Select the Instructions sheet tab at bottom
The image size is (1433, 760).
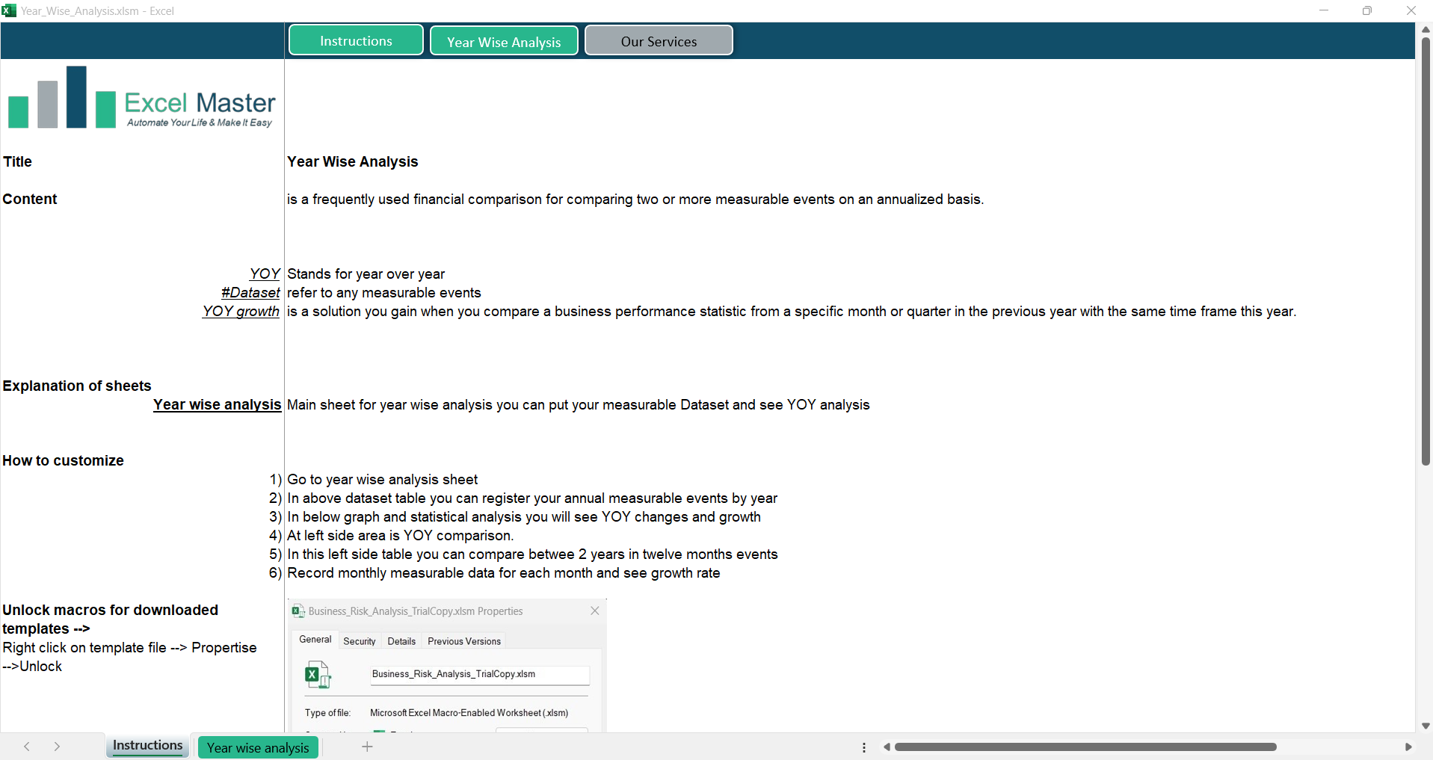[x=147, y=746]
